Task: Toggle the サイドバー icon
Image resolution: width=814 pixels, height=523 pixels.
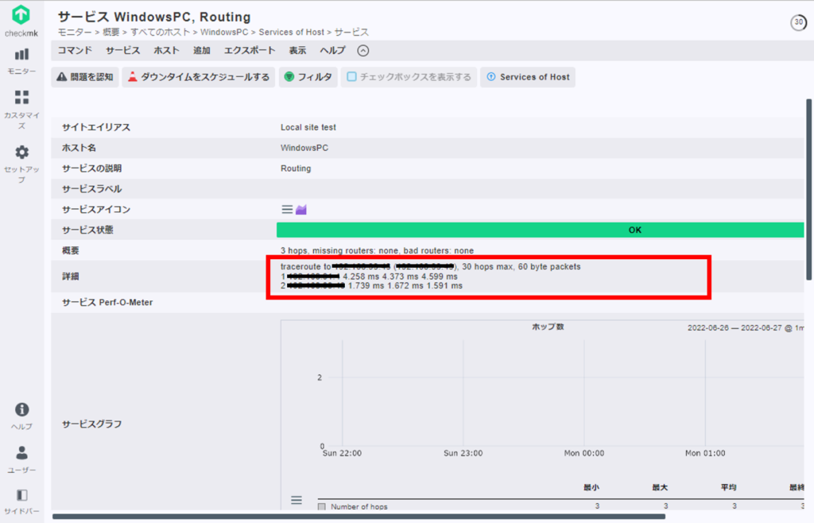Action: (21, 502)
